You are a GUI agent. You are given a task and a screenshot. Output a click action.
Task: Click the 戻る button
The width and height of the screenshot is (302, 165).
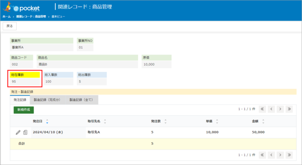click(9, 26)
